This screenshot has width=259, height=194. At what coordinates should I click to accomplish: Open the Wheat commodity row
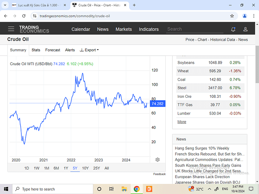point(210,71)
